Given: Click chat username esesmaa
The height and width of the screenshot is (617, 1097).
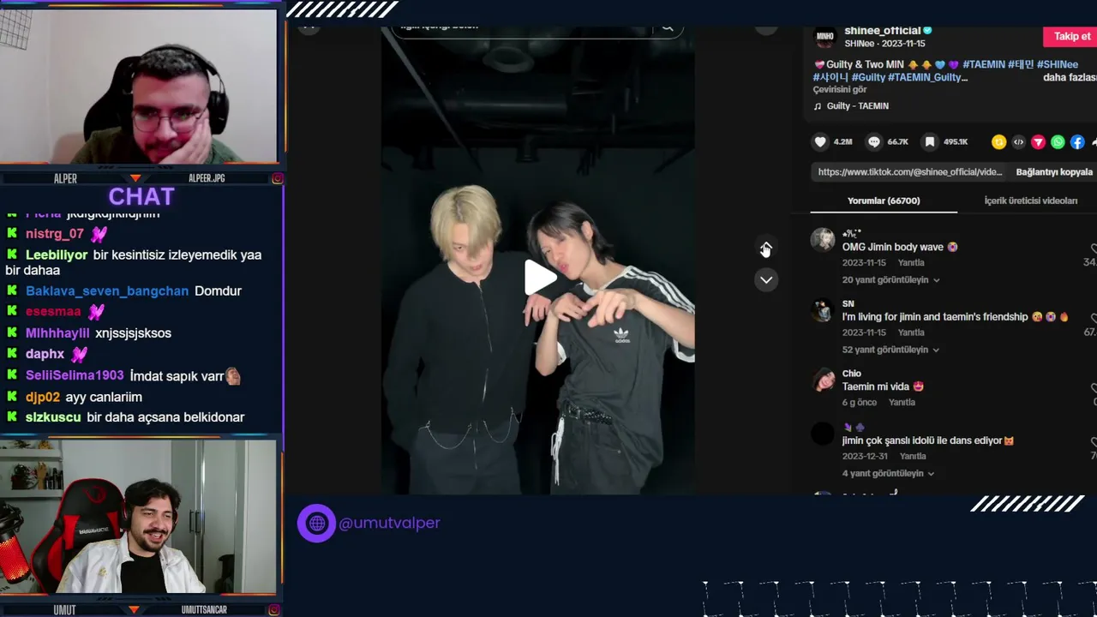Looking at the screenshot, I should (x=53, y=311).
